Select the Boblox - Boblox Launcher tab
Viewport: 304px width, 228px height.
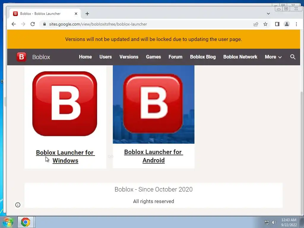(x=45, y=14)
